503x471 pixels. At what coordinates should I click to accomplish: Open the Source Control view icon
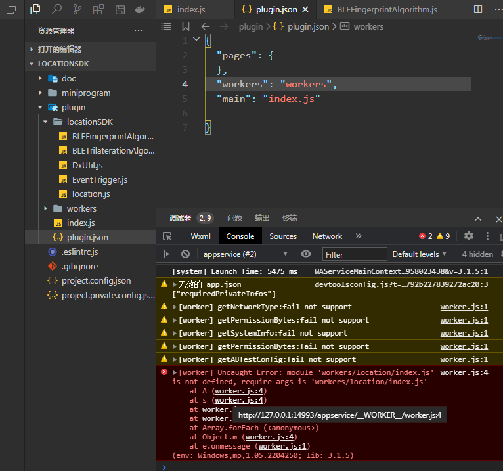tap(77, 10)
